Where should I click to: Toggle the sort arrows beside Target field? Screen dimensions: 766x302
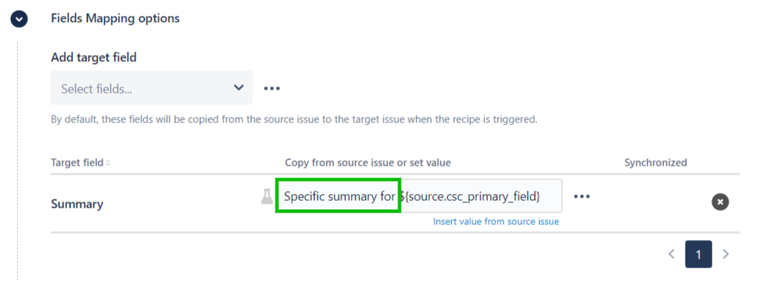108,163
